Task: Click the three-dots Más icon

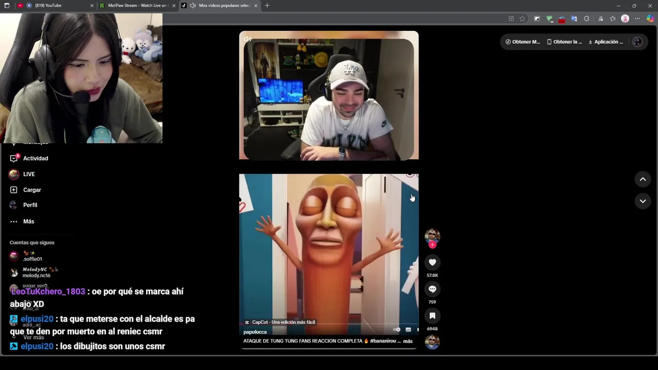Action: (x=14, y=221)
